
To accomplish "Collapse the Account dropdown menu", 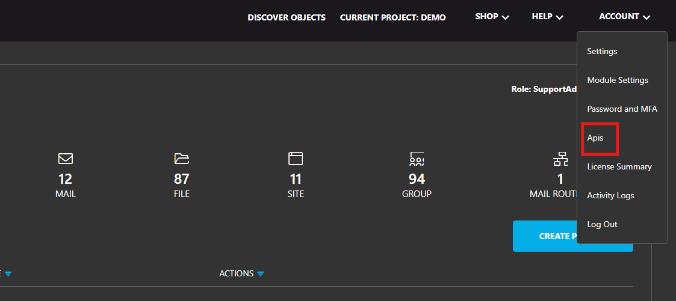I will (624, 17).
